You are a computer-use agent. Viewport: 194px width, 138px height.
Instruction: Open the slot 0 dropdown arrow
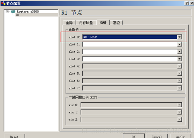click(x=179, y=37)
